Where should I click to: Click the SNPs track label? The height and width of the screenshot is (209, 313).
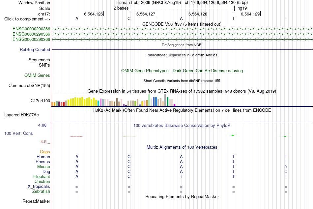[x=44, y=65]
